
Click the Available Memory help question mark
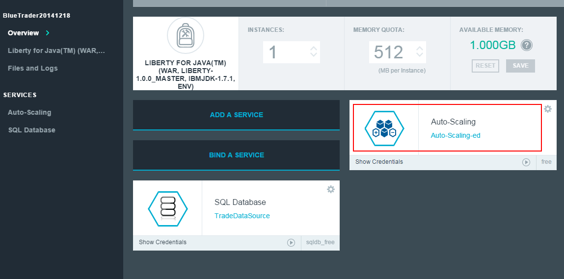pyautogui.click(x=527, y=46)
